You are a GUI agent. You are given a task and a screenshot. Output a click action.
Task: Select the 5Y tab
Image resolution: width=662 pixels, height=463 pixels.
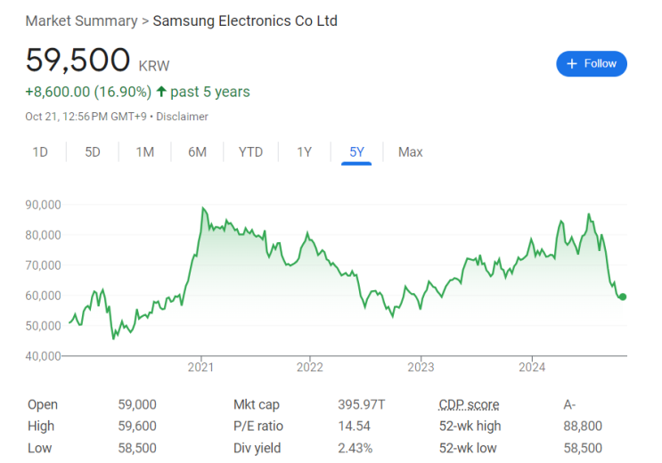[x=356, y=152]
